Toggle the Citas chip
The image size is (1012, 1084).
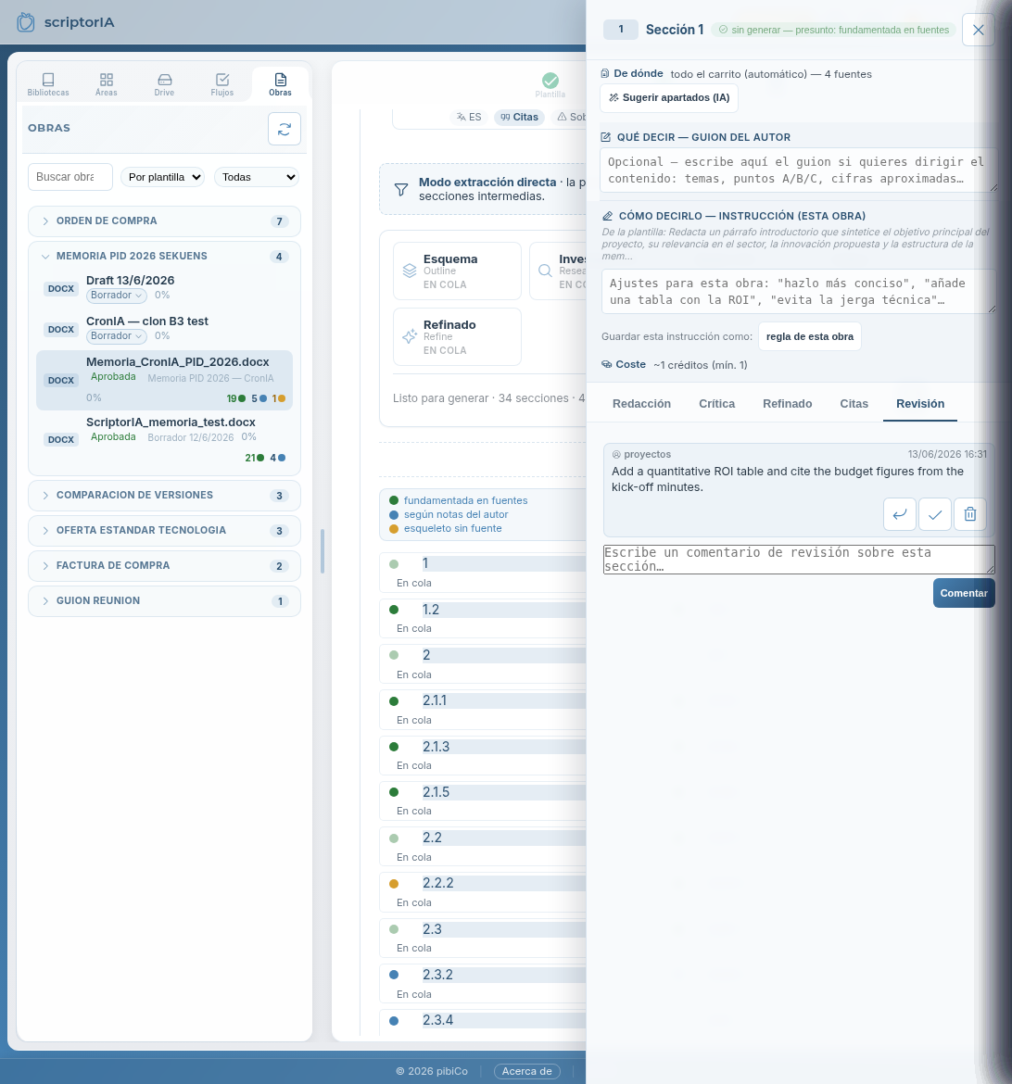click(x=520, y=117)
